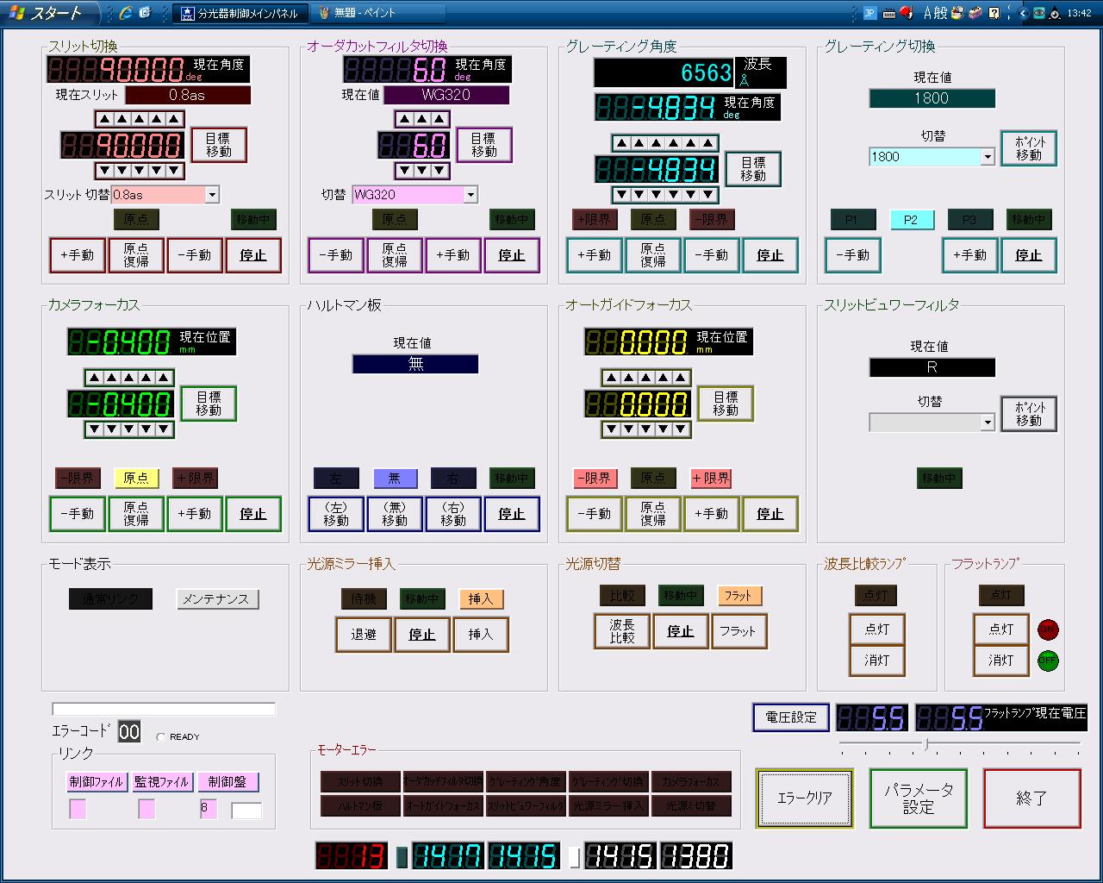Open the IME help question mark icon

pyautogui.click(x=994, y=13)
